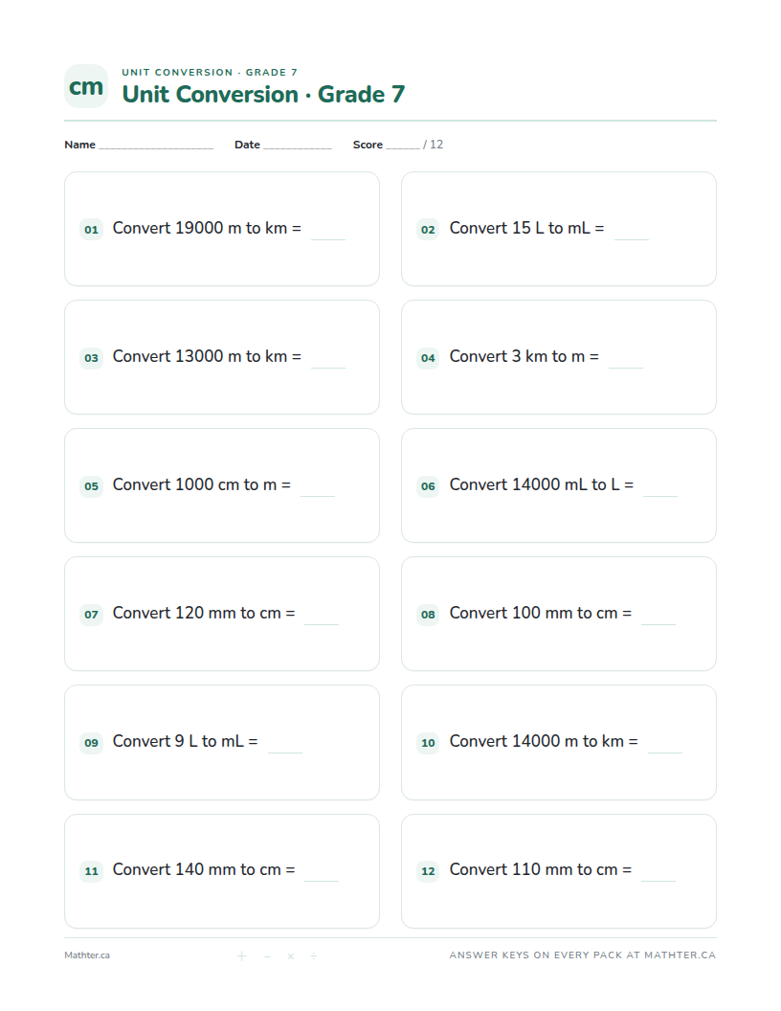Screen dimensions: 781x1011
Task: Click the answer blank for 14000 m to km
Action: click(665, 752)
